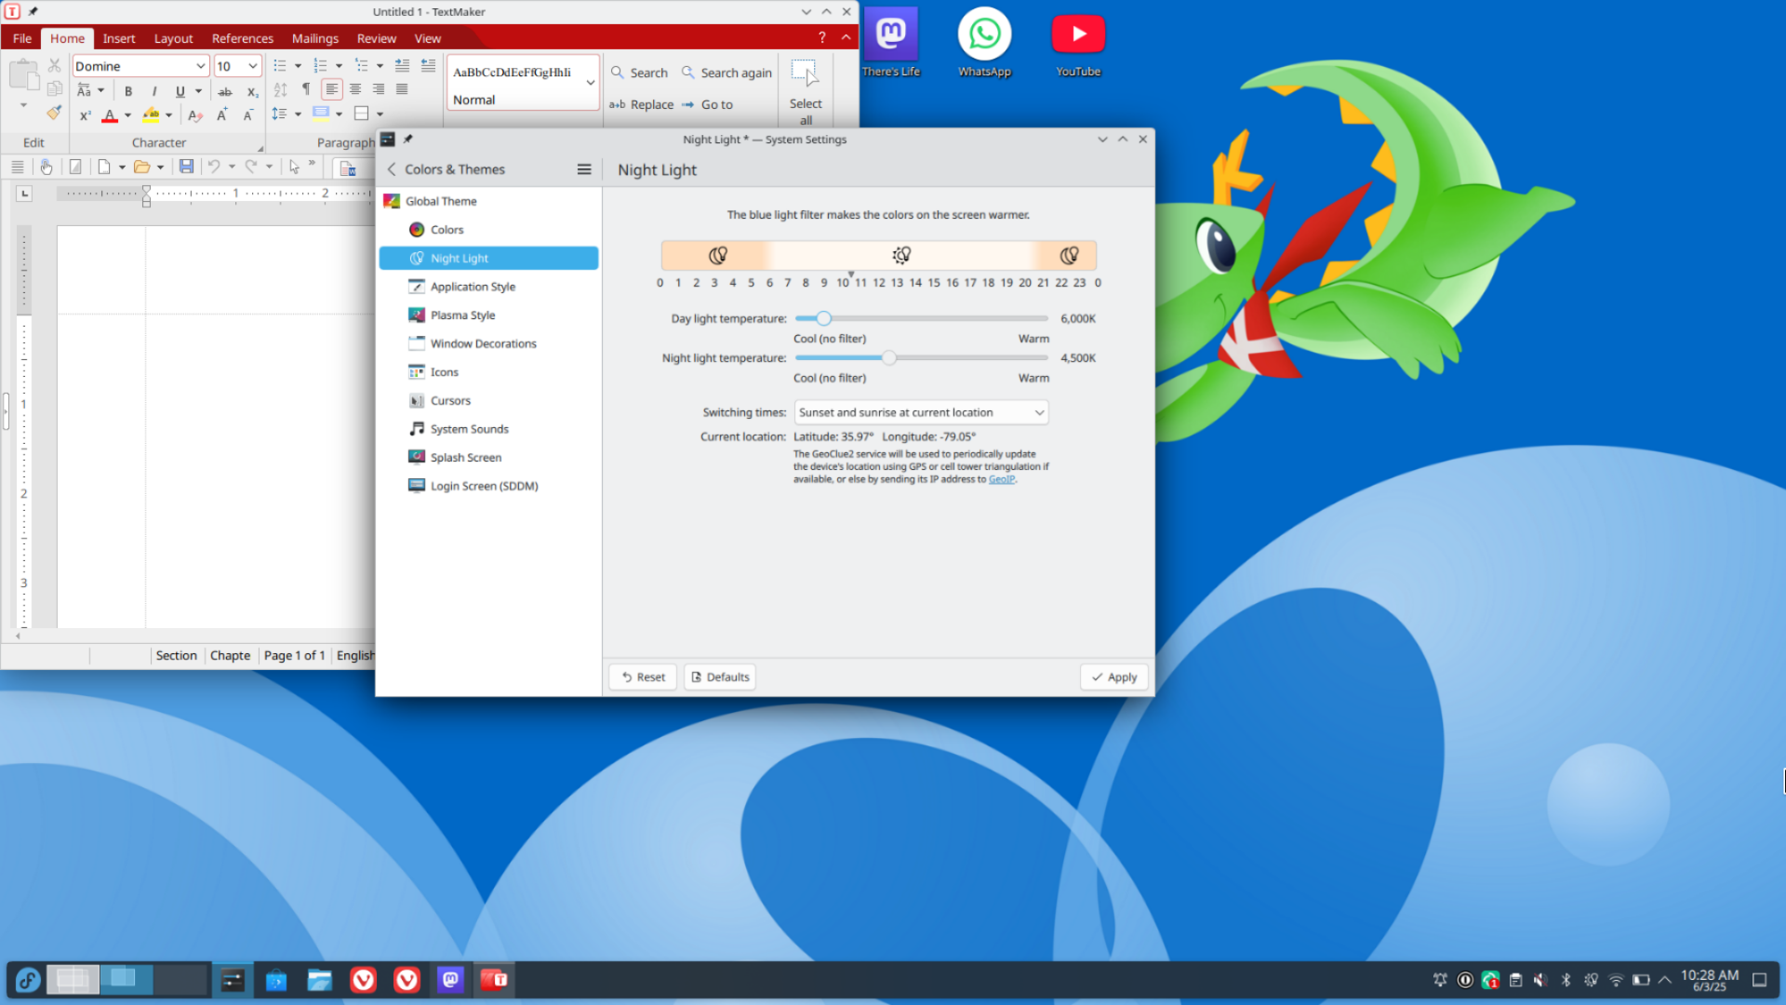Toggle Italic formatting in TextMaker
Screen dimensions: 1786x1005
(154, 91)
